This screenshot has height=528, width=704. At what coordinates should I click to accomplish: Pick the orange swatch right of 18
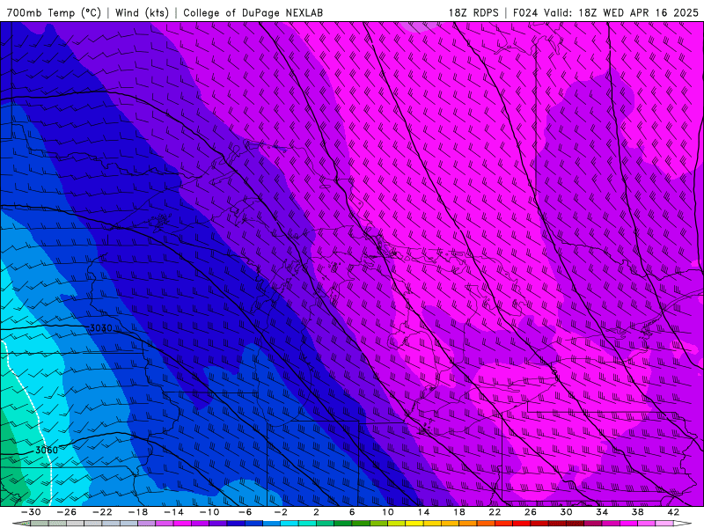coord(468,524)
